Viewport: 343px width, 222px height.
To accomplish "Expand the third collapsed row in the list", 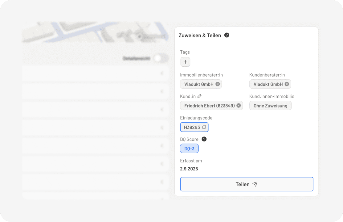I will tap(162, 110).
